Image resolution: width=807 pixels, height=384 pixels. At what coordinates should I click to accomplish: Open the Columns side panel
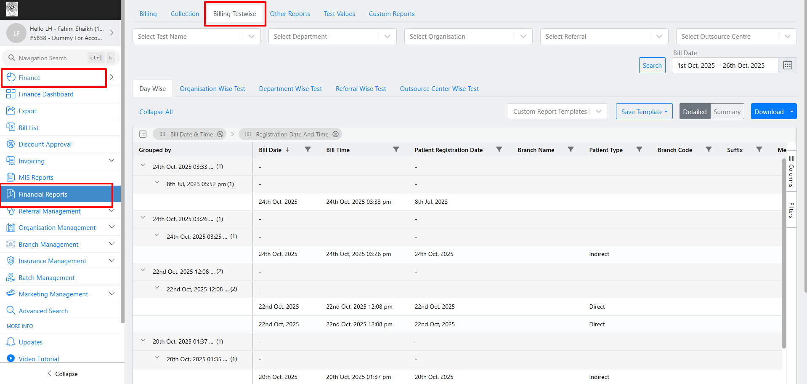(791, 172)
